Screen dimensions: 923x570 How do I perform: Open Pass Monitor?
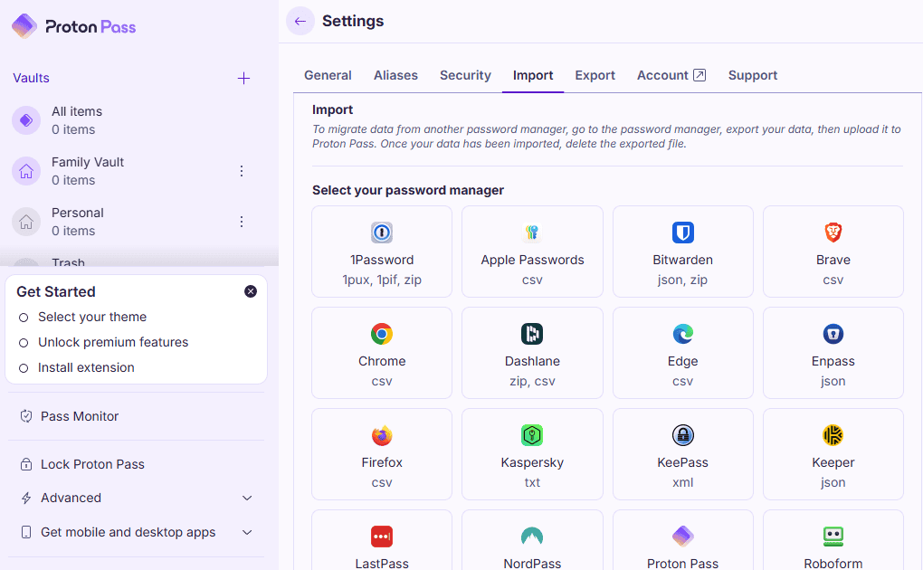tap(80, 416)
